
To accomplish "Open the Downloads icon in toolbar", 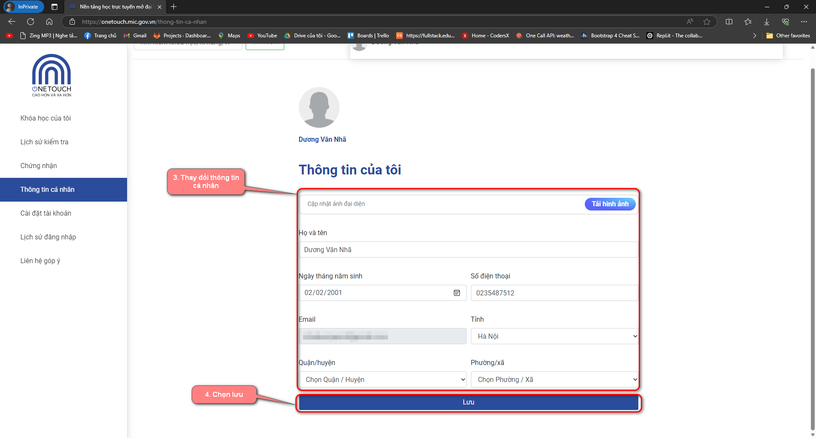I will pos(766,22).
